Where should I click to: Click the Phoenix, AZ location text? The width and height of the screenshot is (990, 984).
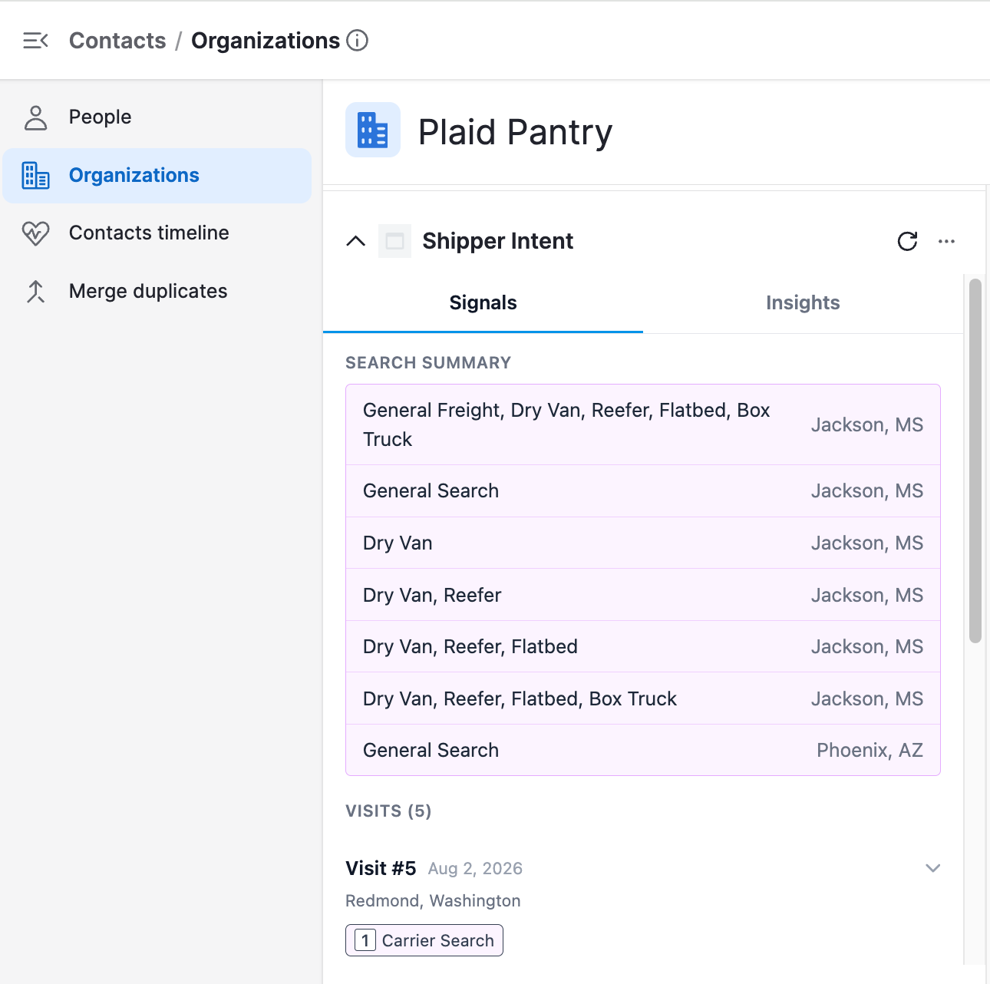coord(870,751)
